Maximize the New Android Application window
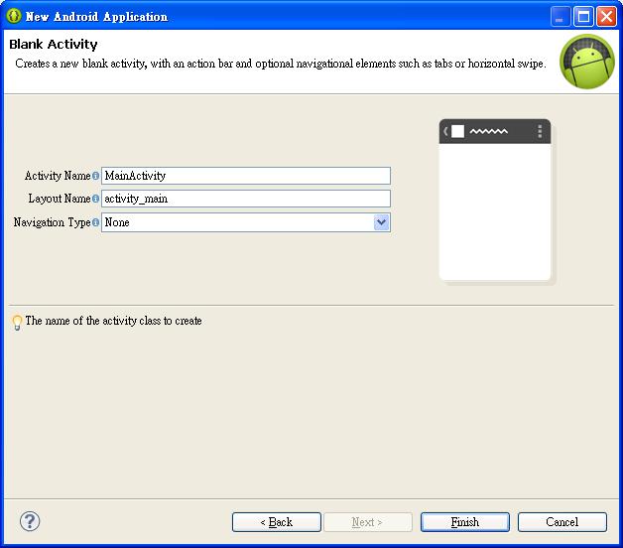 pos(583,17)
